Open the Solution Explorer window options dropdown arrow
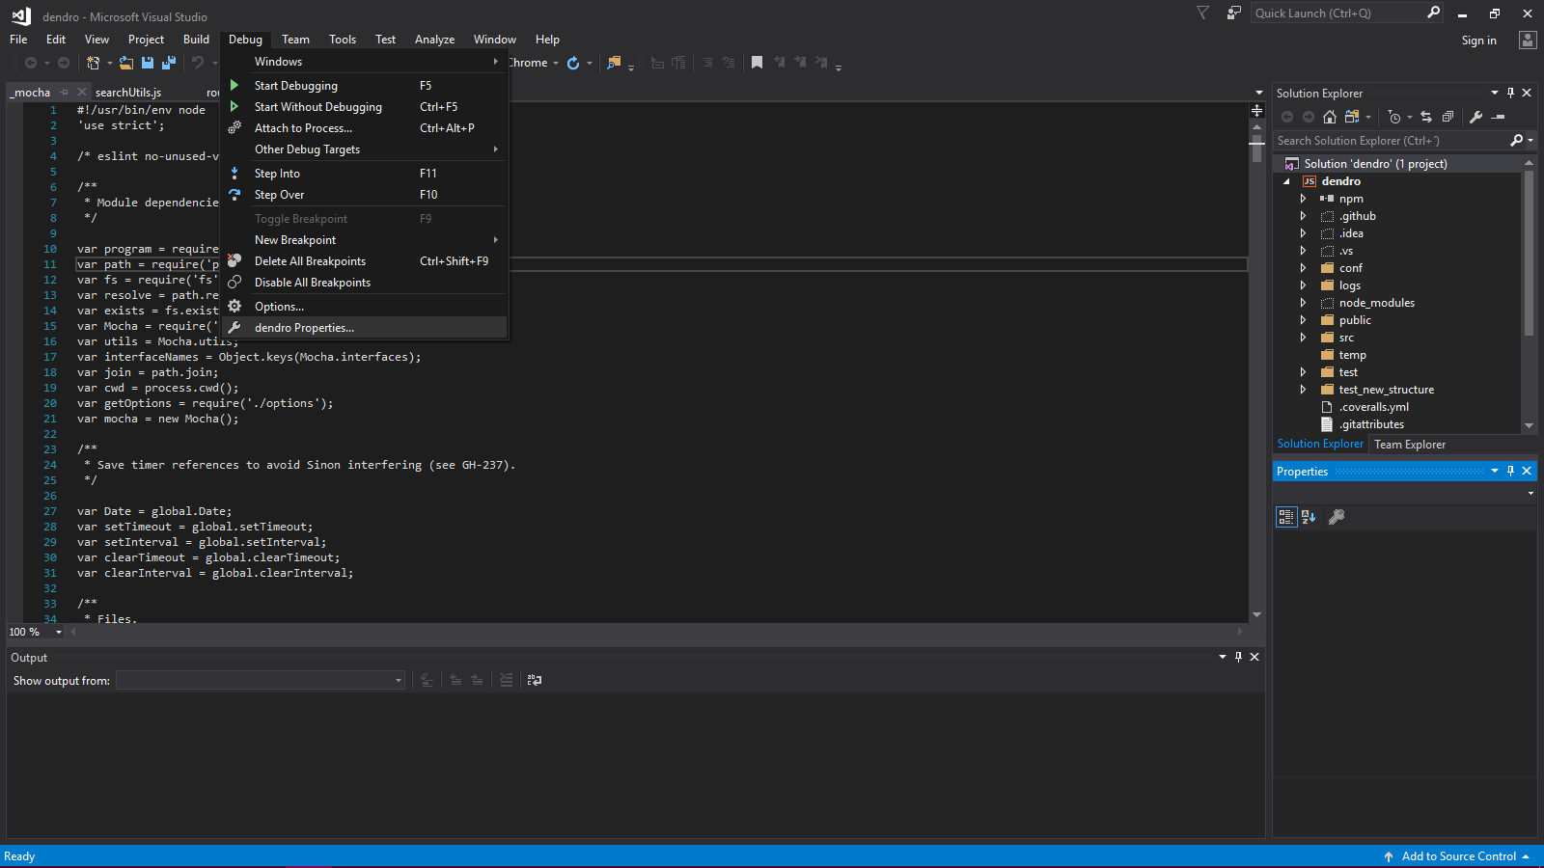Screen dimensions: 1544x868 1495,93
